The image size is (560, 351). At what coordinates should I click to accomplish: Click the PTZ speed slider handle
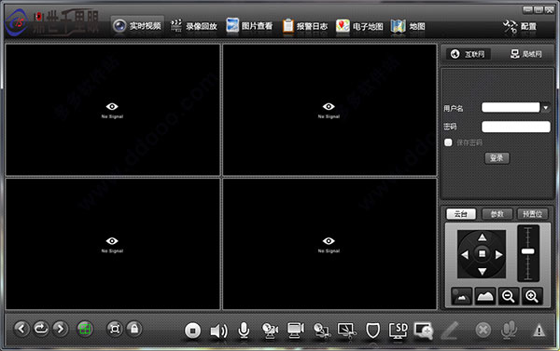click(528, 251)
